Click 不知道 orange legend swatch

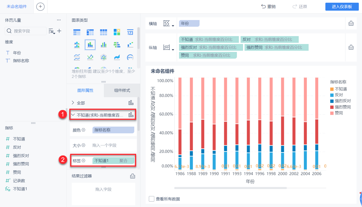(332, 89)
